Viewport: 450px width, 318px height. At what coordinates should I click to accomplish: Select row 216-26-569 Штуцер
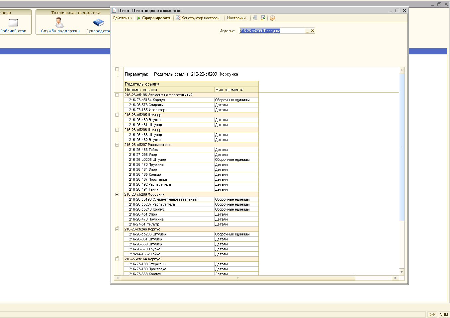(191, 244)
